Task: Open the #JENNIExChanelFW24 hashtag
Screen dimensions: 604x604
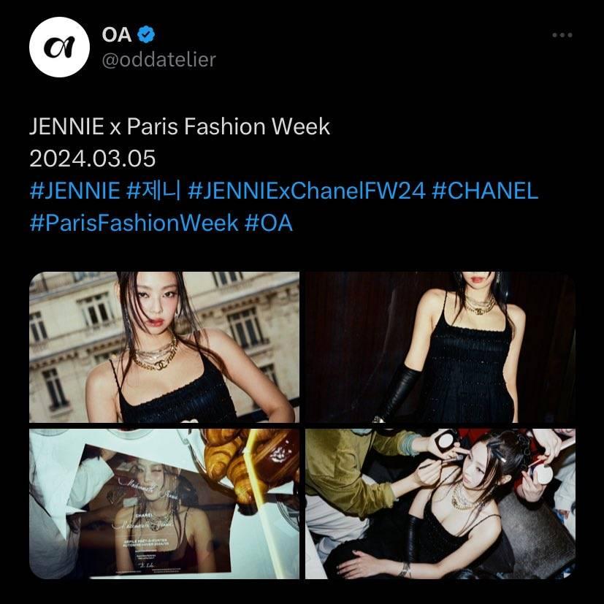Action: click(307, 191)
